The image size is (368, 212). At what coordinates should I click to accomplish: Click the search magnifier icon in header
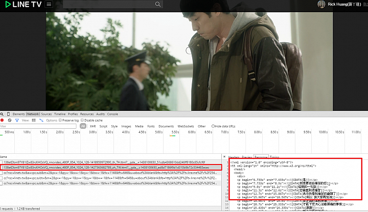coord(158,4)
